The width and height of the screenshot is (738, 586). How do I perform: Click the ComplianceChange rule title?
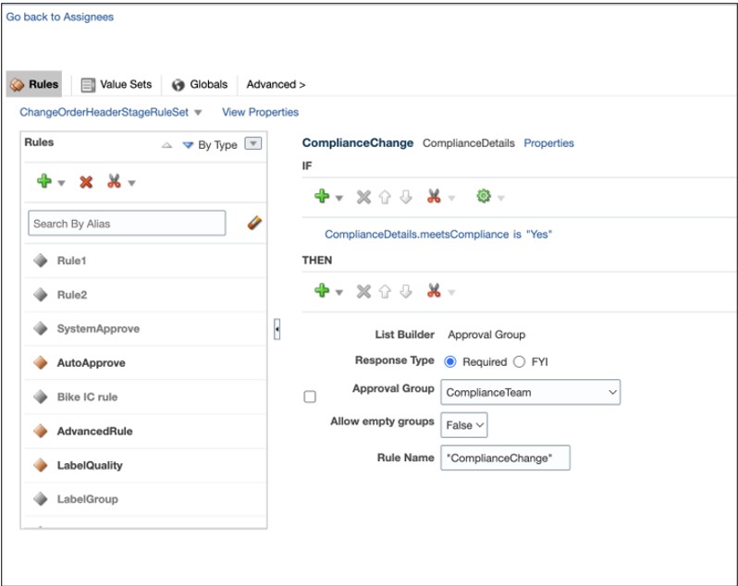coord(358,143)
